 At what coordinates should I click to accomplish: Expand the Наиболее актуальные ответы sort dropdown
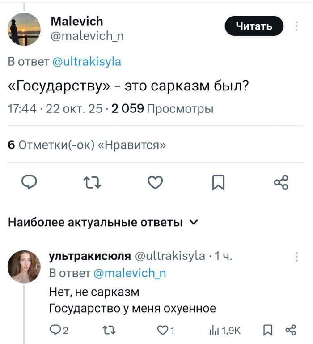(x=193, y=222)
